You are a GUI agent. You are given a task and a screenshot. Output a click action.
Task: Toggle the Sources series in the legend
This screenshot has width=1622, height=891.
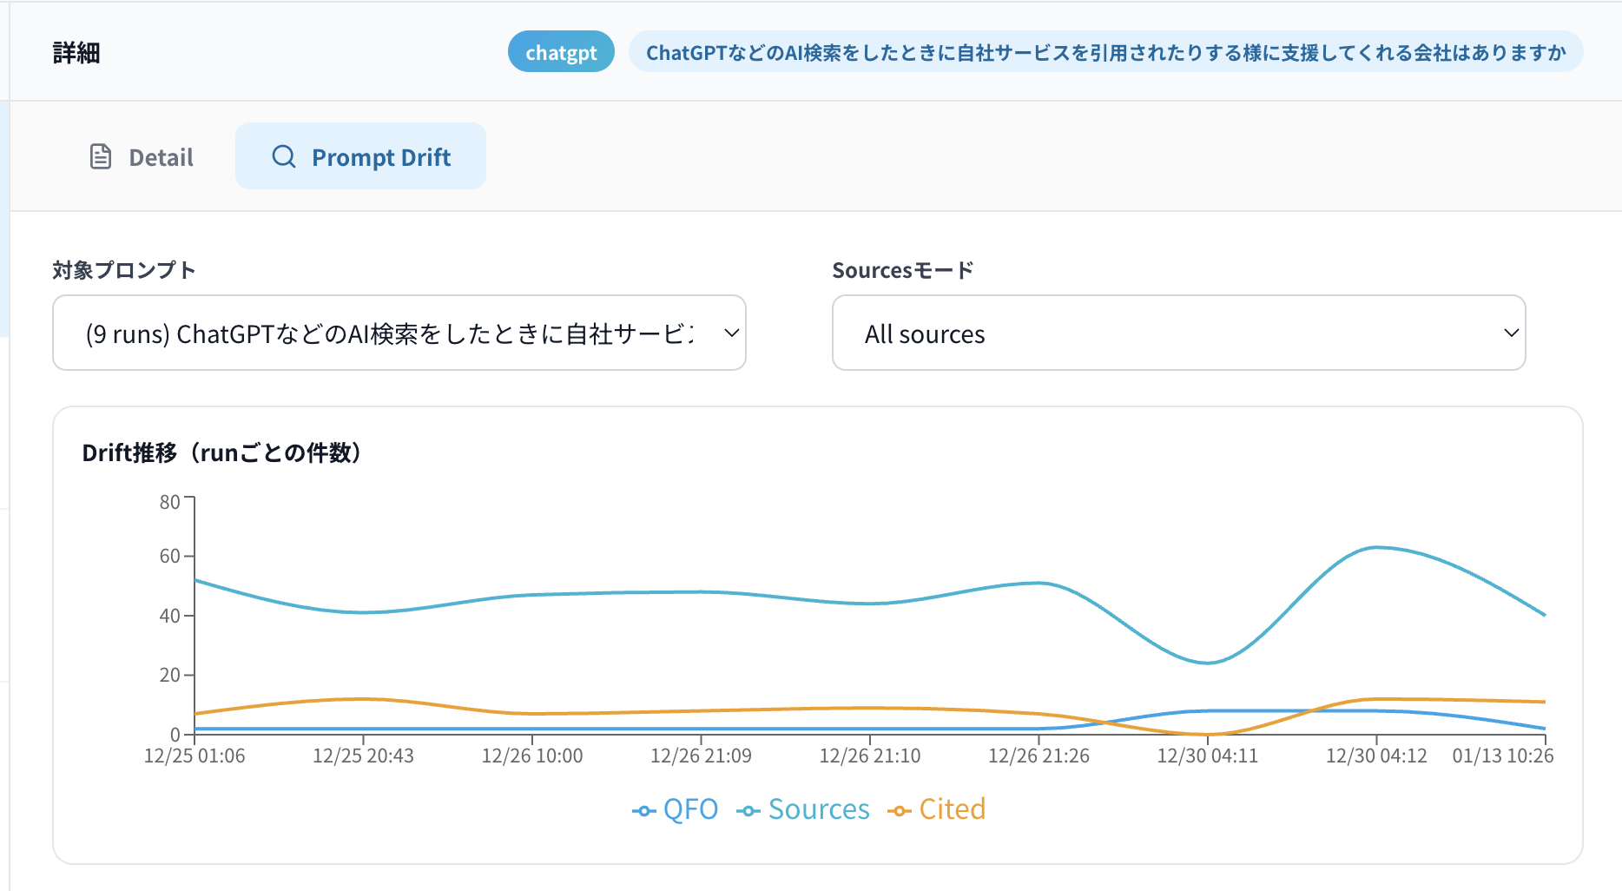(x=803, y=809)
